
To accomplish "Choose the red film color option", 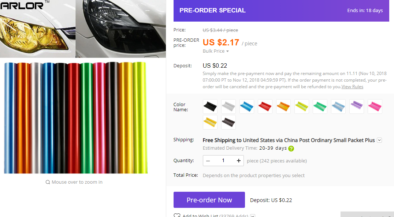I will click(x=265, y=106).
